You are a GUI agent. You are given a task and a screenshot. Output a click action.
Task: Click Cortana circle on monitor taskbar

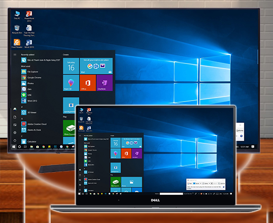point(19,147)
